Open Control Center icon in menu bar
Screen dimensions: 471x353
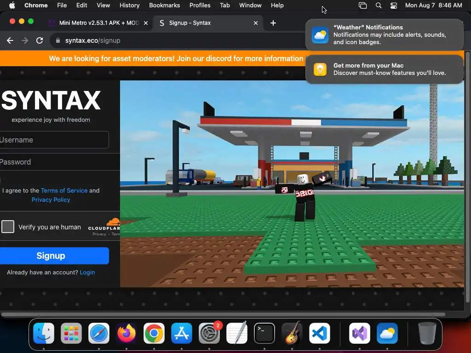[x=394, y=6]
